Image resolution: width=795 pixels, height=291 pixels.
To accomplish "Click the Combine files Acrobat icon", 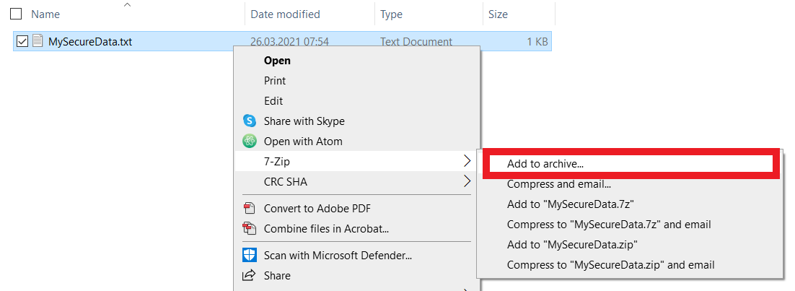I will (250, 228).
